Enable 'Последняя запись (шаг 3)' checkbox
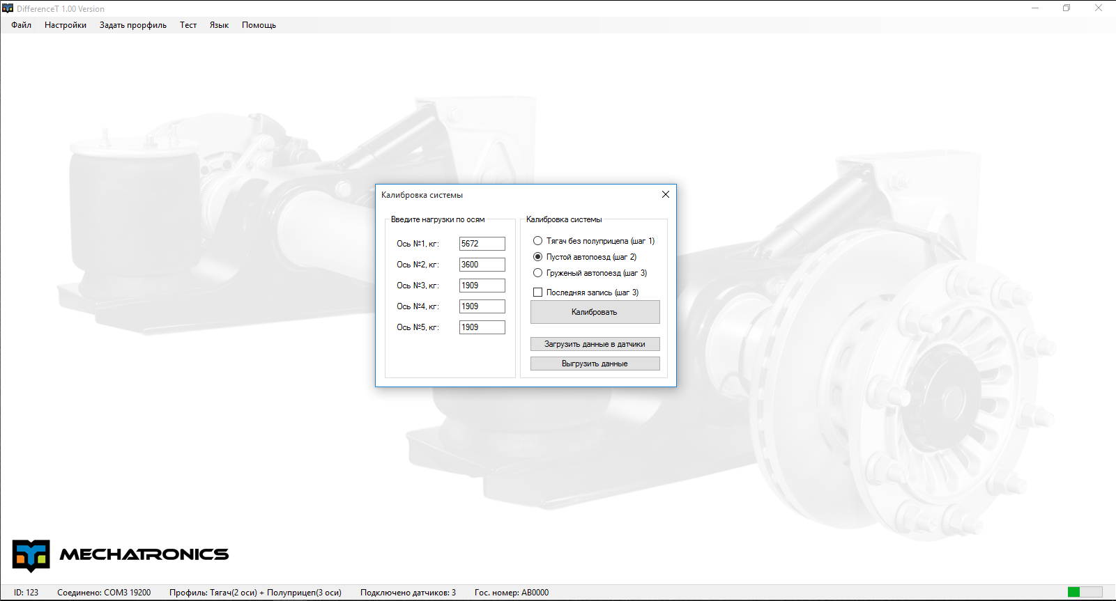Screen dimensions: 1116x601 coord(537,292)
